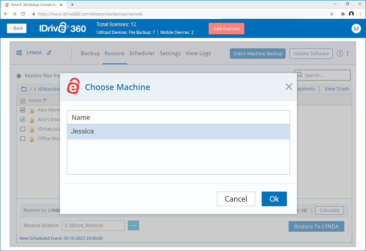
Task: Uncheck the Alex Work folder checkbox
Action: coord(22,110)
